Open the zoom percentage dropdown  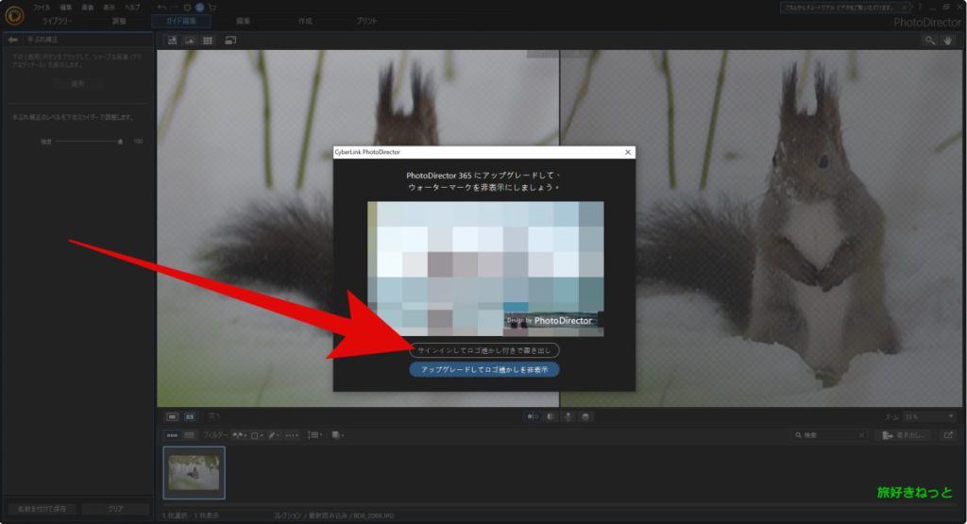[929, 416]
